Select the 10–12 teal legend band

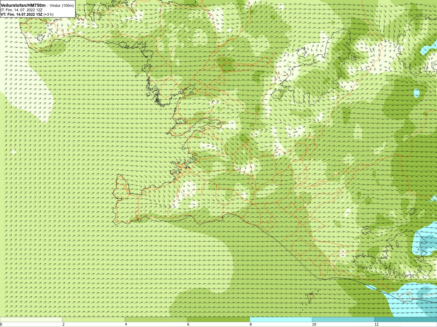tap(343, 319)
